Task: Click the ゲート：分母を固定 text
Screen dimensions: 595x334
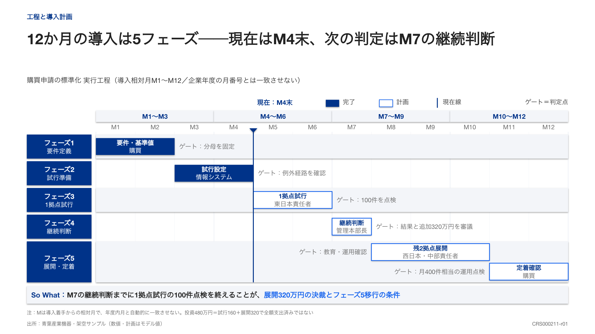Action: point(207,147)
